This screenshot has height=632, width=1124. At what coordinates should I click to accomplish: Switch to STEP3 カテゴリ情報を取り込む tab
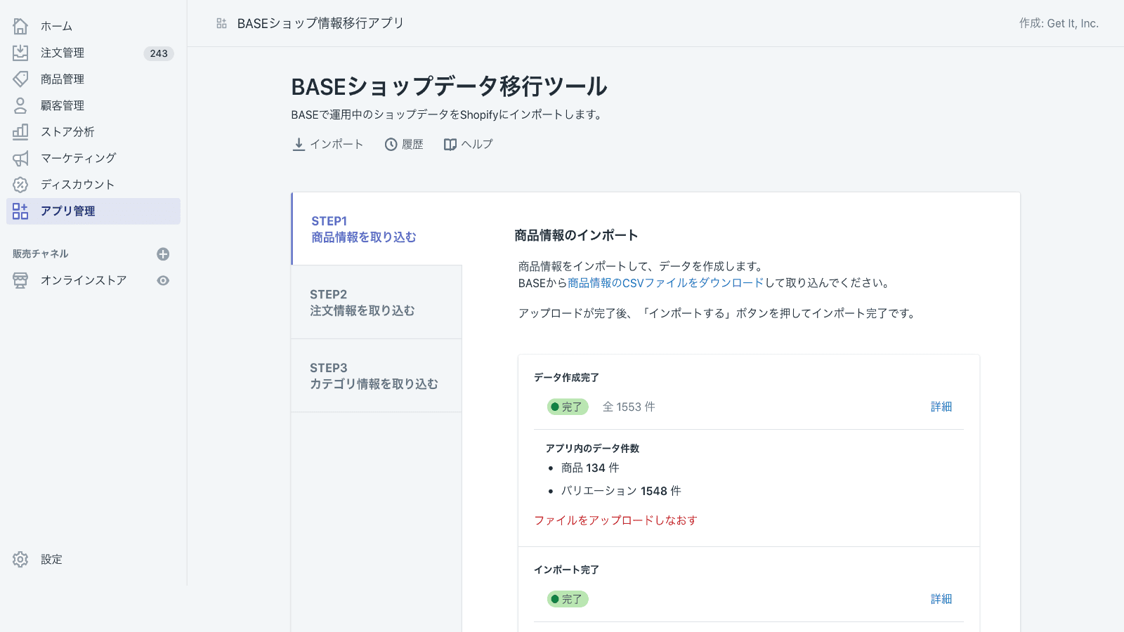(376, 376)
